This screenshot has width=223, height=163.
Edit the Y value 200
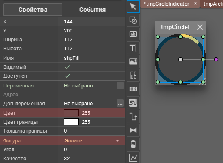click(93, 31)
